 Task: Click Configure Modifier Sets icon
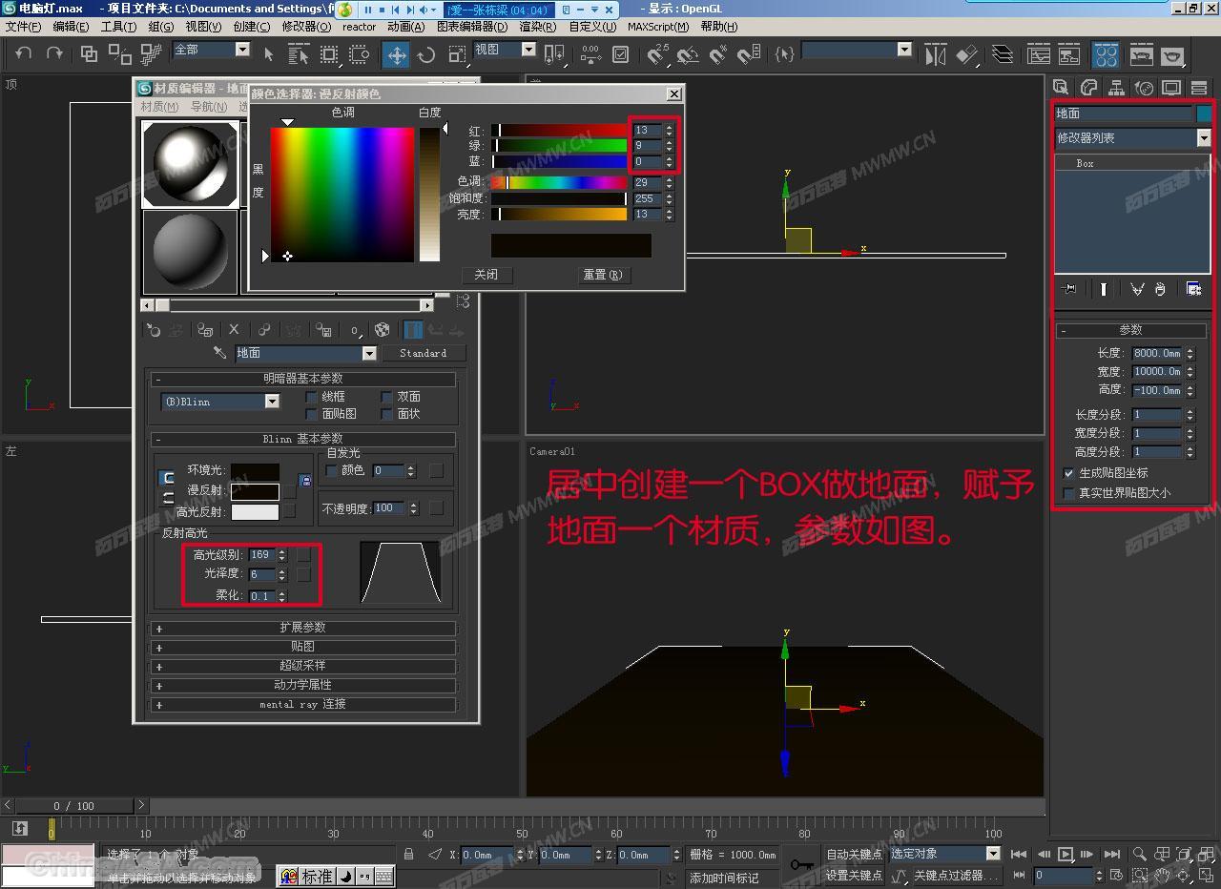(x=1193, y=289)
